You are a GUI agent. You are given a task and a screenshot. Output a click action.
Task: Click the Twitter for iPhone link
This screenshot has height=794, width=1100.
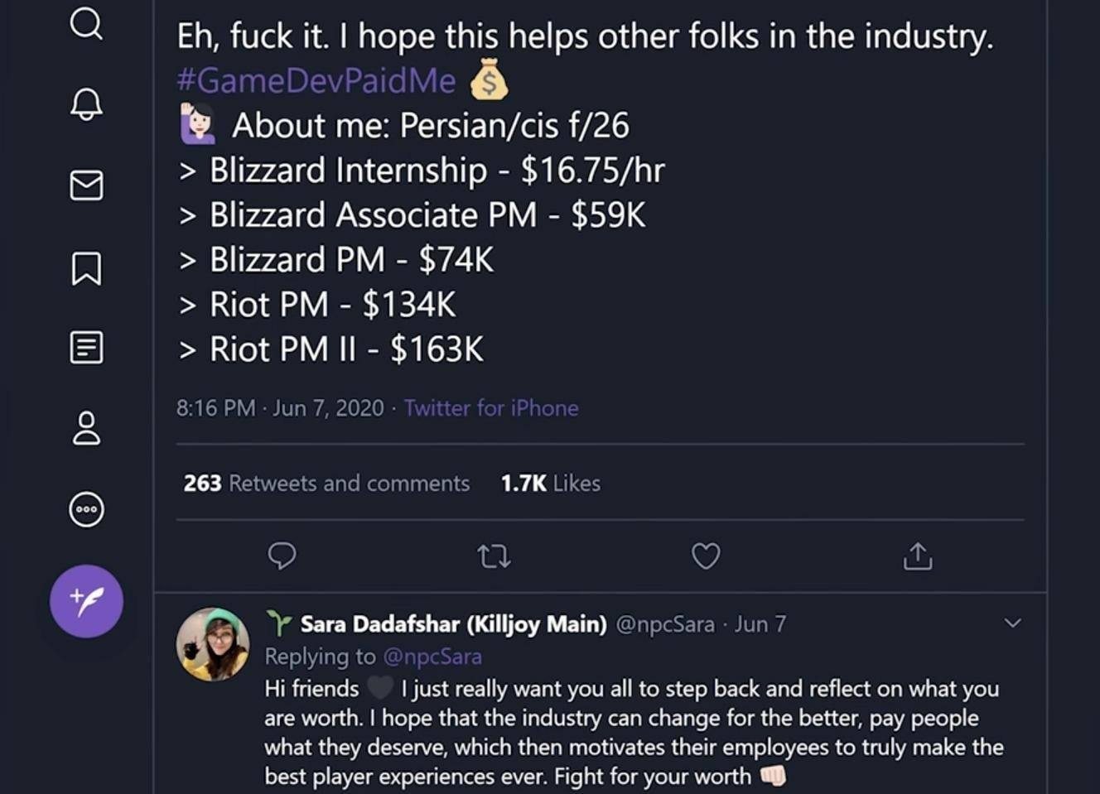[x=491, y=408]
